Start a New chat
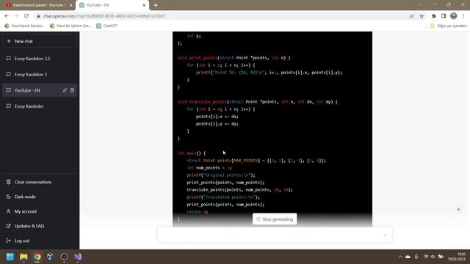470x264 pixels. [39, 41]
